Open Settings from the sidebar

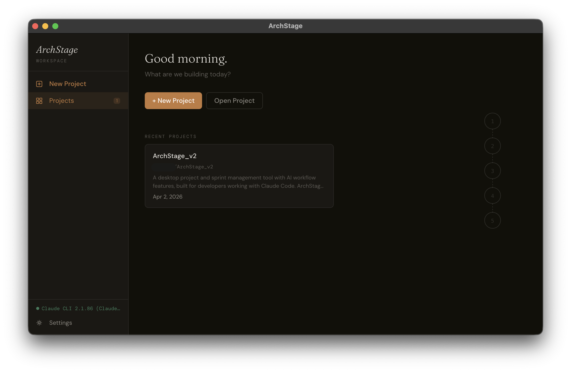pyautogui.click(x=60, y=322)
